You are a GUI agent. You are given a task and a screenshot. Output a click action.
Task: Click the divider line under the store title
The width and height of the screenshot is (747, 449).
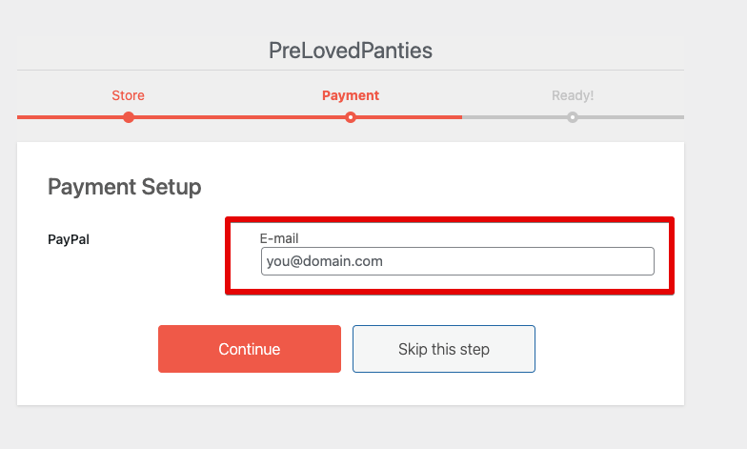[x=351, y=71]
